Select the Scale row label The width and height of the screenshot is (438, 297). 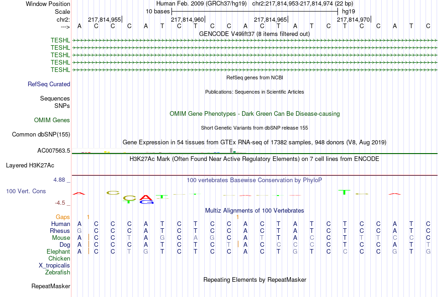62,12
